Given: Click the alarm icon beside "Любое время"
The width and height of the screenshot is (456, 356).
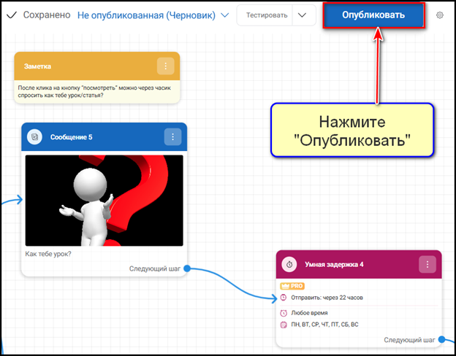Looking at the screenshot, I should coord(284,312).
